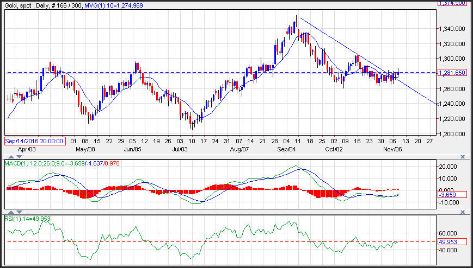The height and width of the screenshot is (268, 473).
Task: Click the MACD panel move-up arrow
Action: point(10,156)
